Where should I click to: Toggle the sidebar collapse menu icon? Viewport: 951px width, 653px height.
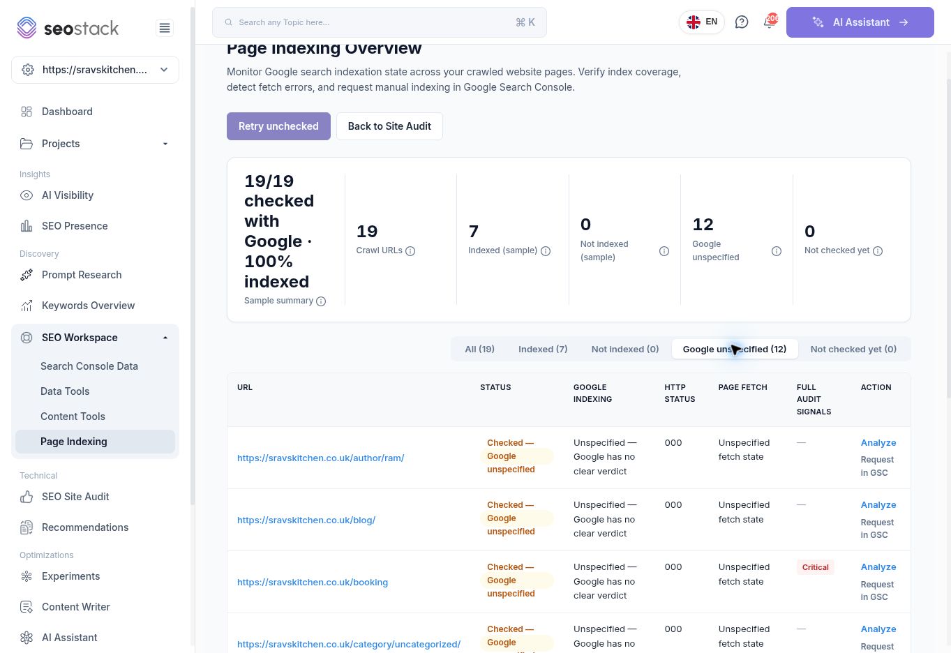[165, 28]
